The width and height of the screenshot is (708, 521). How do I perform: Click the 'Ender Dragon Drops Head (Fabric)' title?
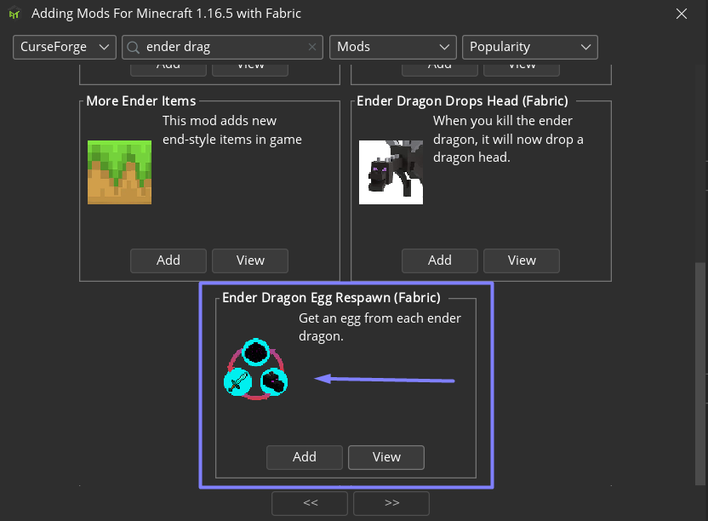click(462, 100)
